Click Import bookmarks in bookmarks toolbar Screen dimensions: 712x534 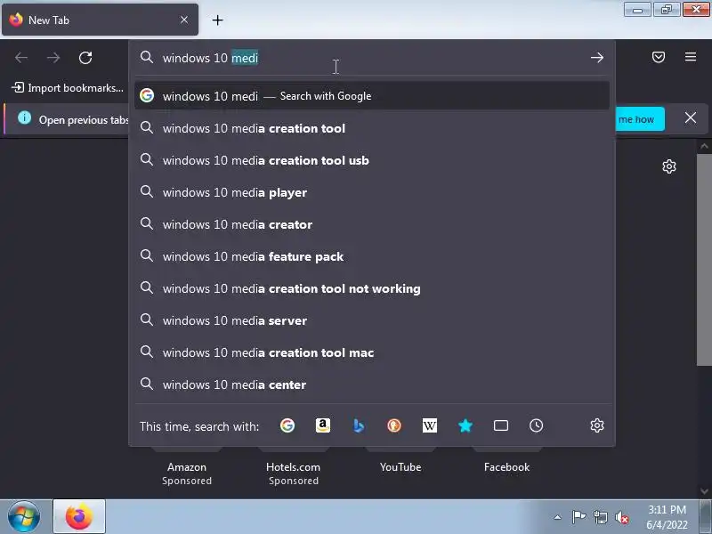click(x=68, y=87)
